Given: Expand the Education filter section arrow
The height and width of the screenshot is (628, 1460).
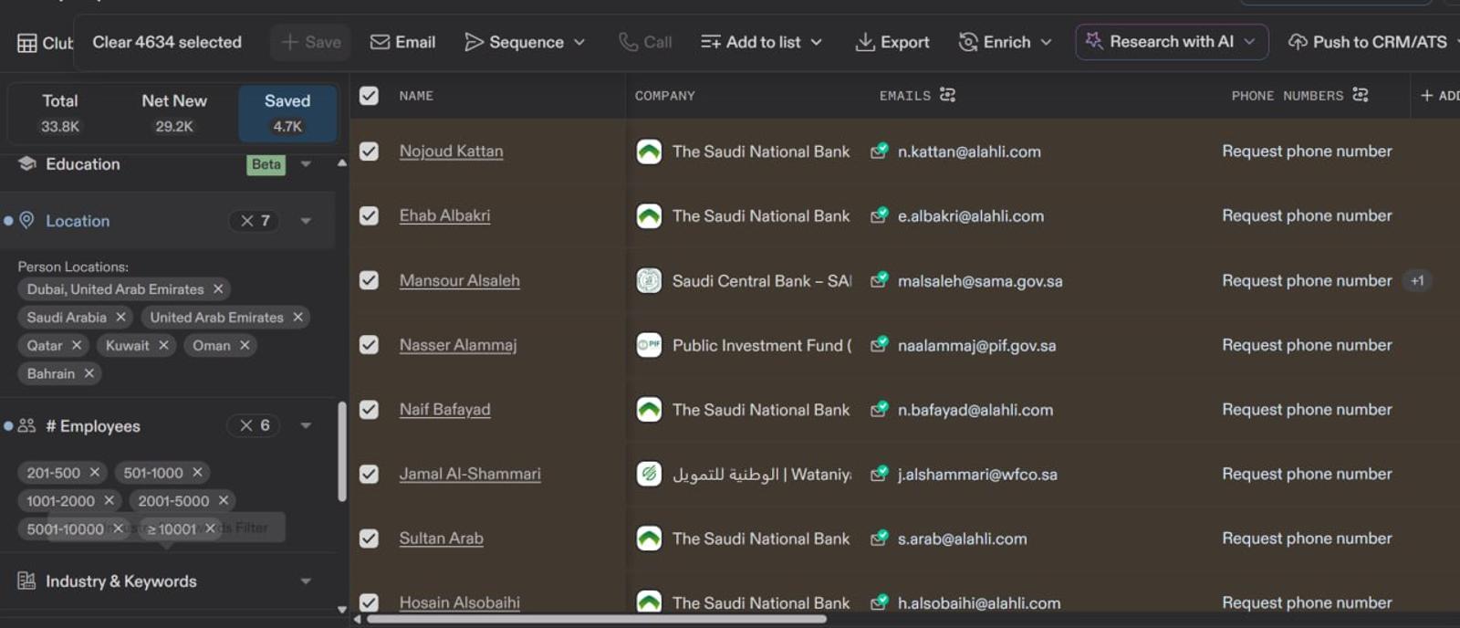Looking at the screenshot, I should click(306, 164).
